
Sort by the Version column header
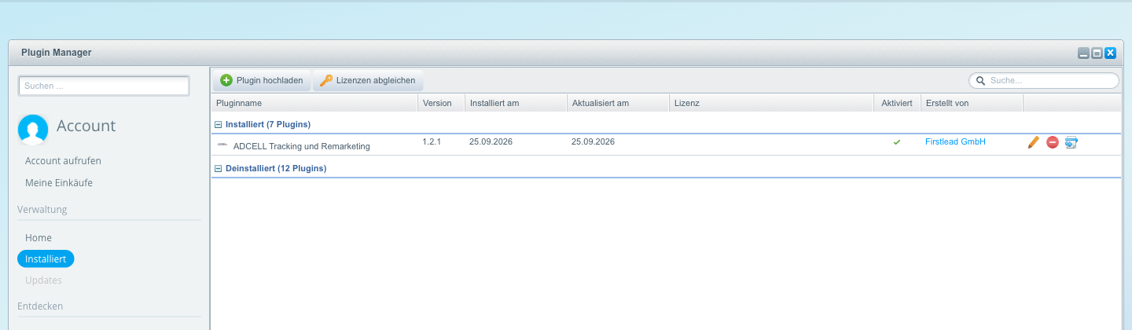(441, 103)
